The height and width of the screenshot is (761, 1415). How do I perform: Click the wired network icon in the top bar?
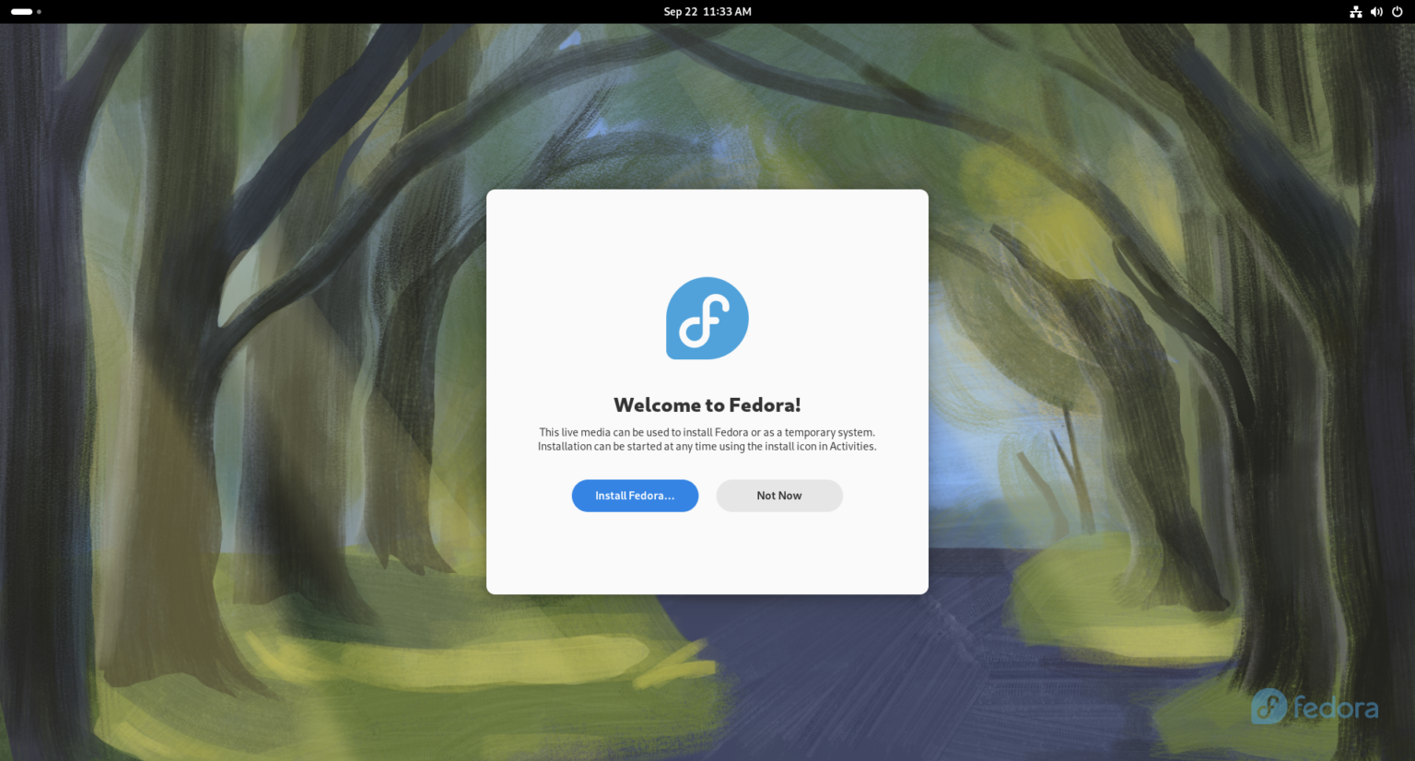(1356, 12)
